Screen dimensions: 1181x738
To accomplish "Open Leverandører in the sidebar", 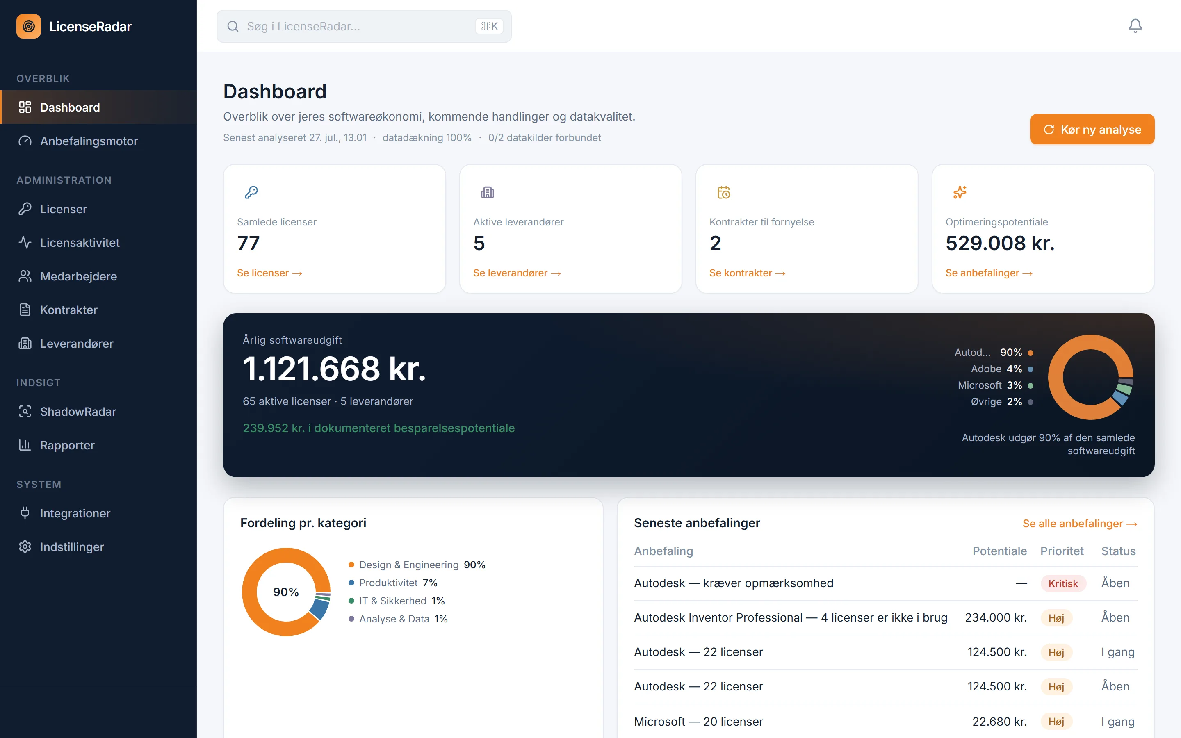I will click(98, 343).
